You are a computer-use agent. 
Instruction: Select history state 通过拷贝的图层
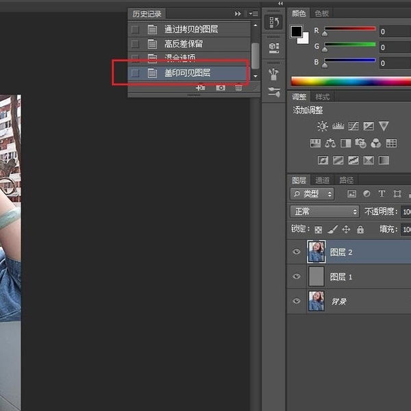click(189, 29)
